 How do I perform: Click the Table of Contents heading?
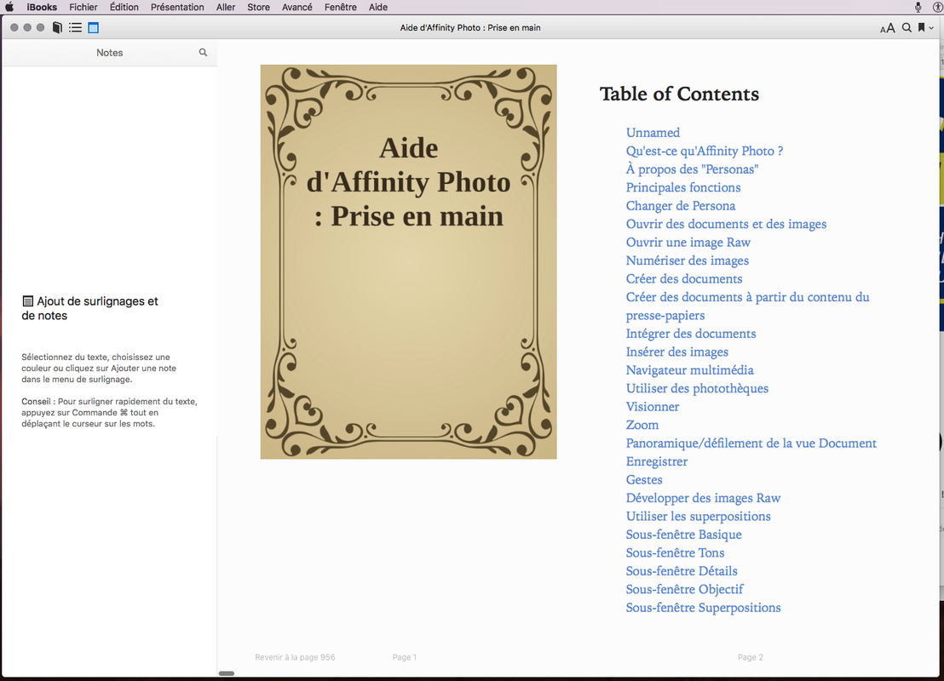679,94
